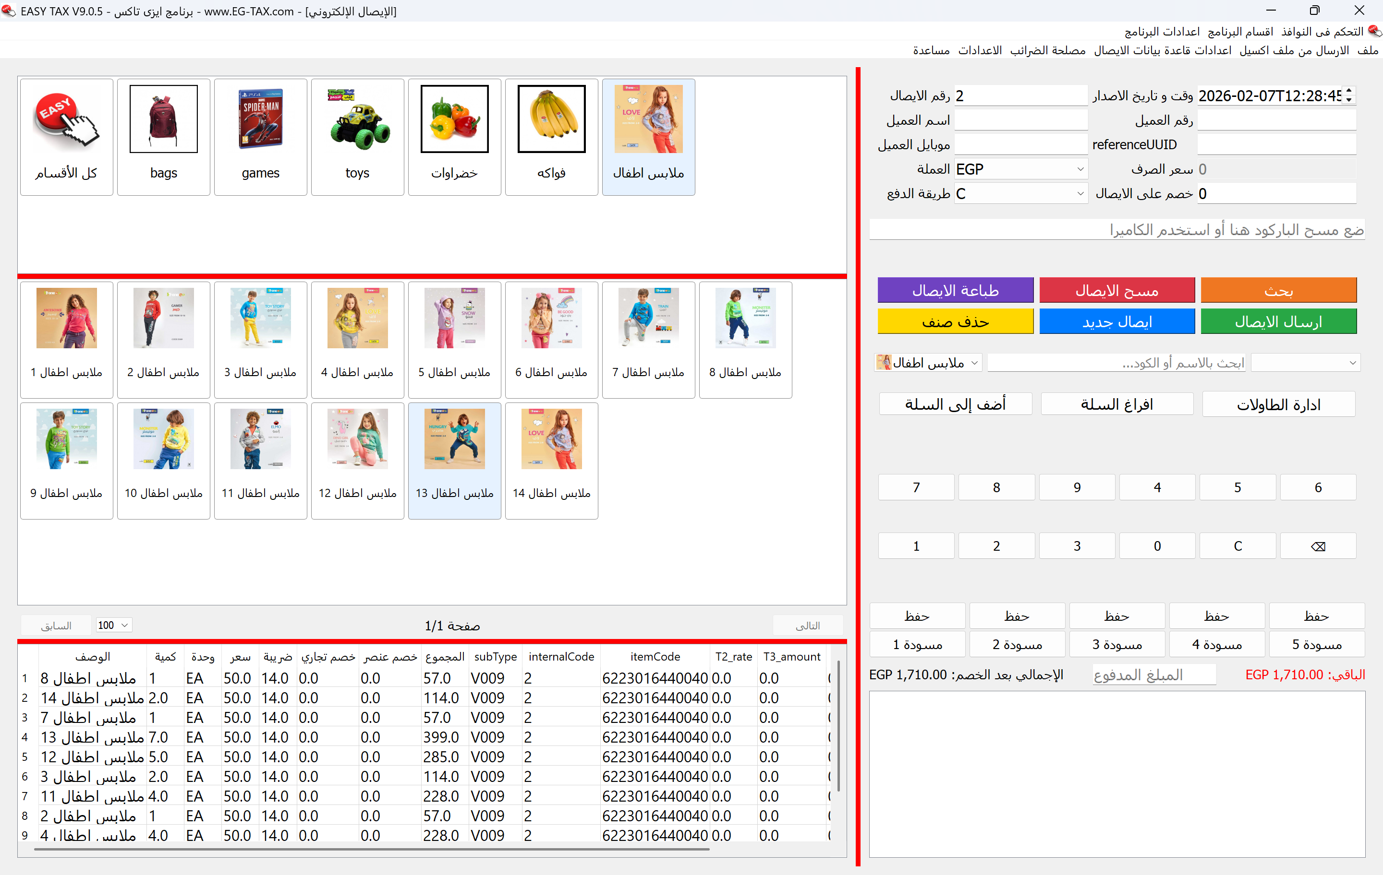This screenshot has width=1383, height=875.
Task: Open the اعدادات البرنامج menu
Action: click(x=1162, y=32)
